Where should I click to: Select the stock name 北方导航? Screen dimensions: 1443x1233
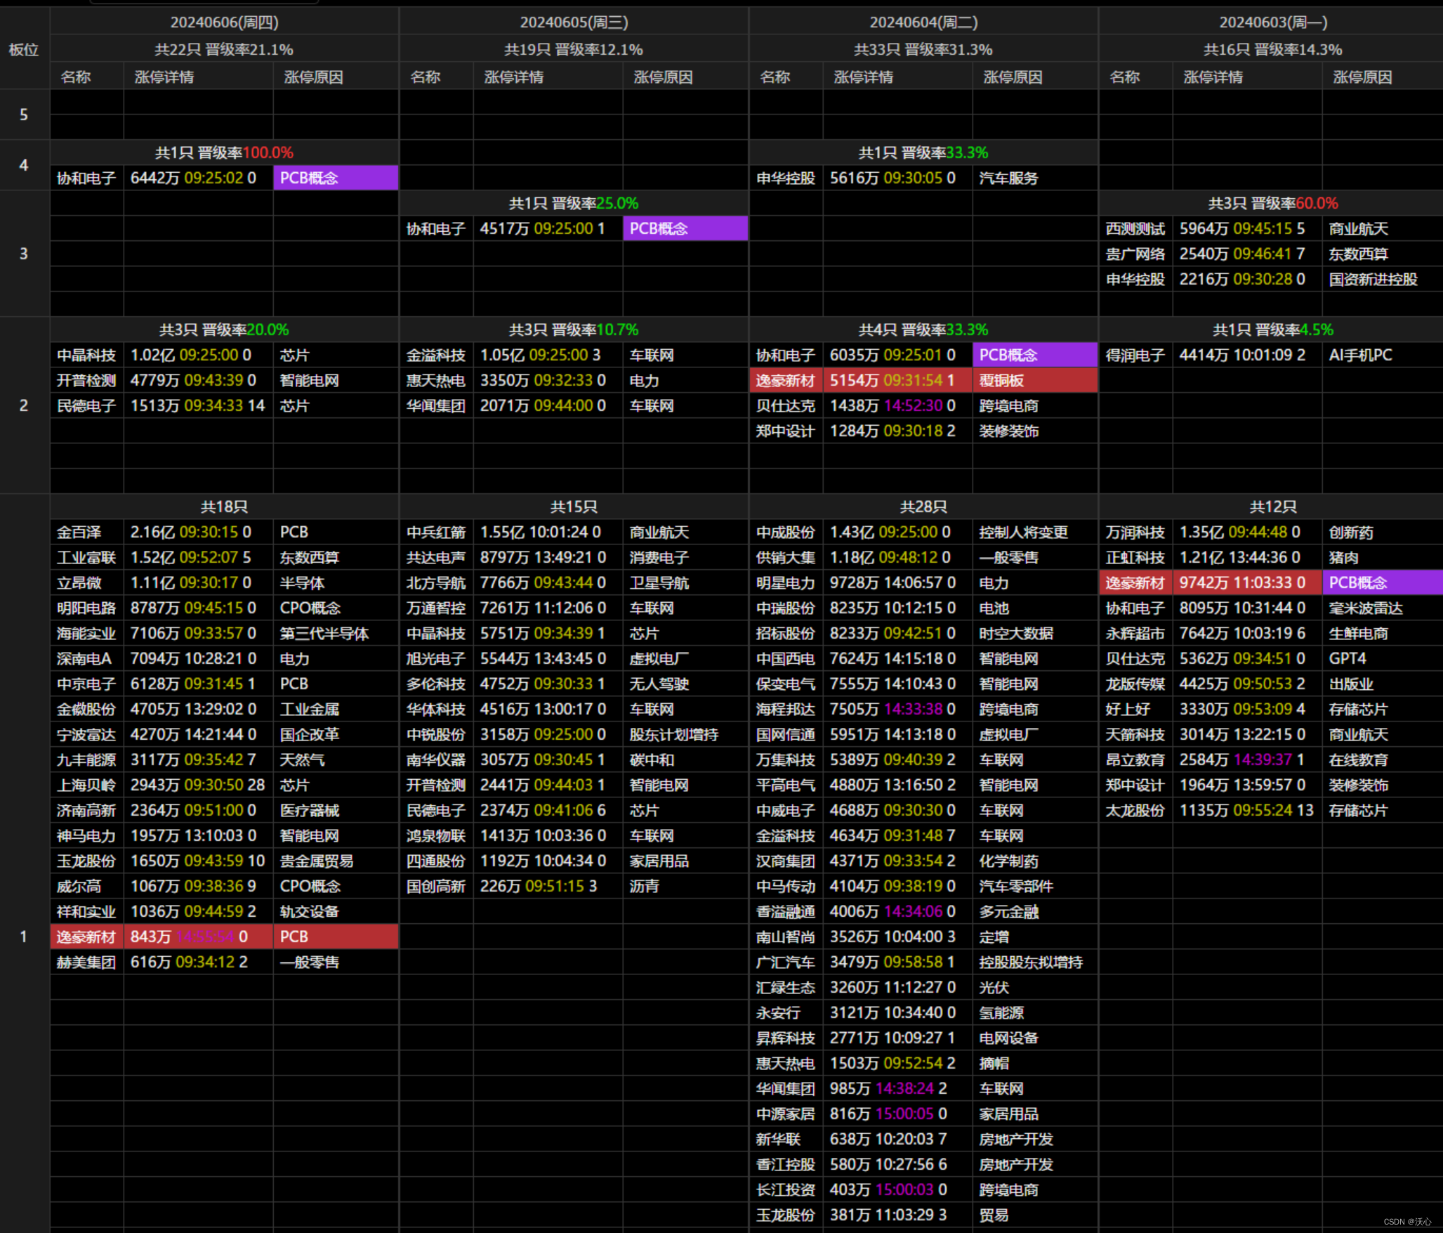pyautogui.click(x=435, y=583)
